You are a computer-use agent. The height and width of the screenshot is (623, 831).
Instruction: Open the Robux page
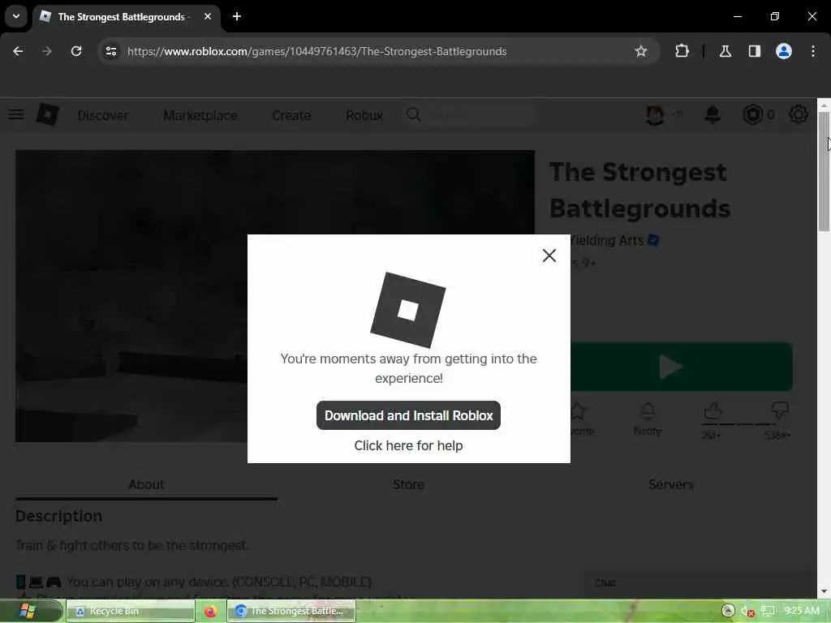[364, 115]
